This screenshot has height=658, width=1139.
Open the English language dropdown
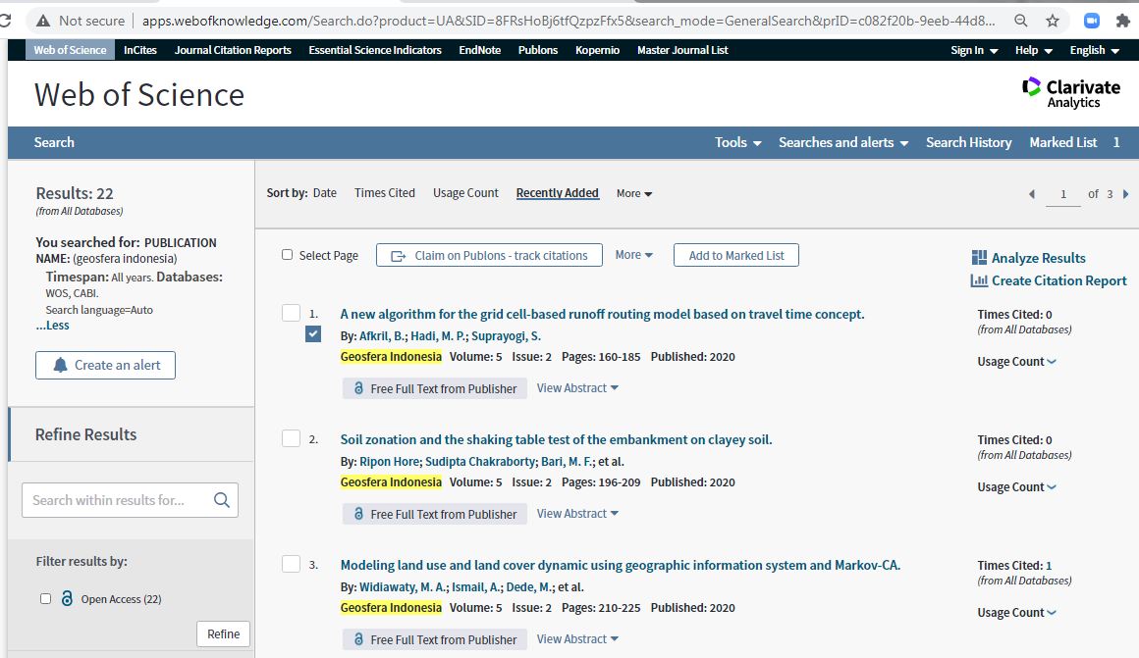(x=1095, y=50)
